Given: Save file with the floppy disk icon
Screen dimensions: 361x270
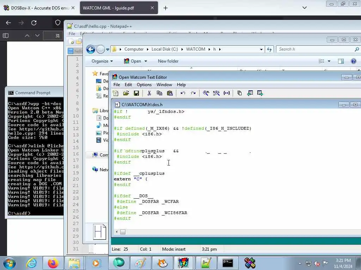Looking at the screenshot, I should pos(136,93).
